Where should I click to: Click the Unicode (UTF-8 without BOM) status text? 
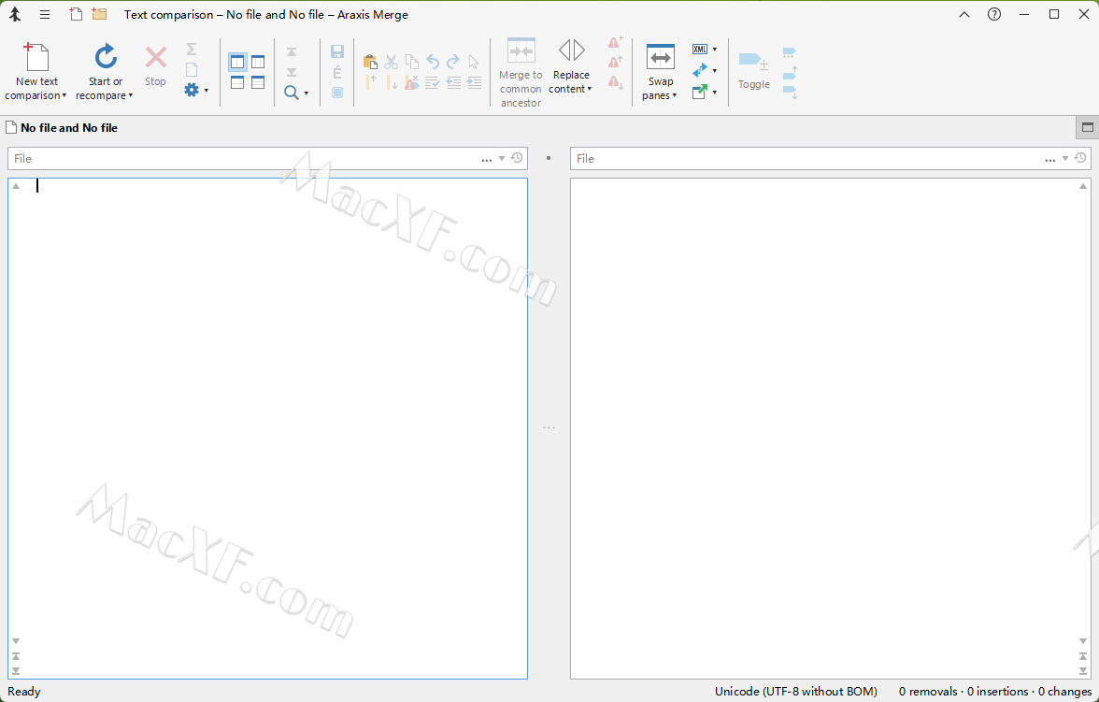pyautogui.click(x=795, y=692)
